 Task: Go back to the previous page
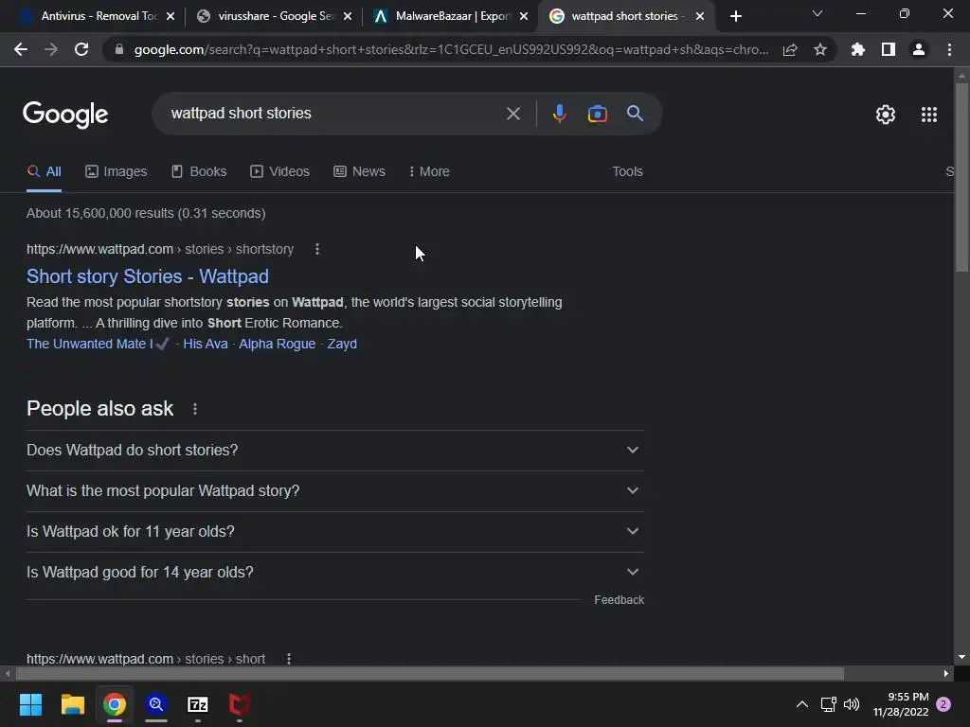tap(21, 49)
